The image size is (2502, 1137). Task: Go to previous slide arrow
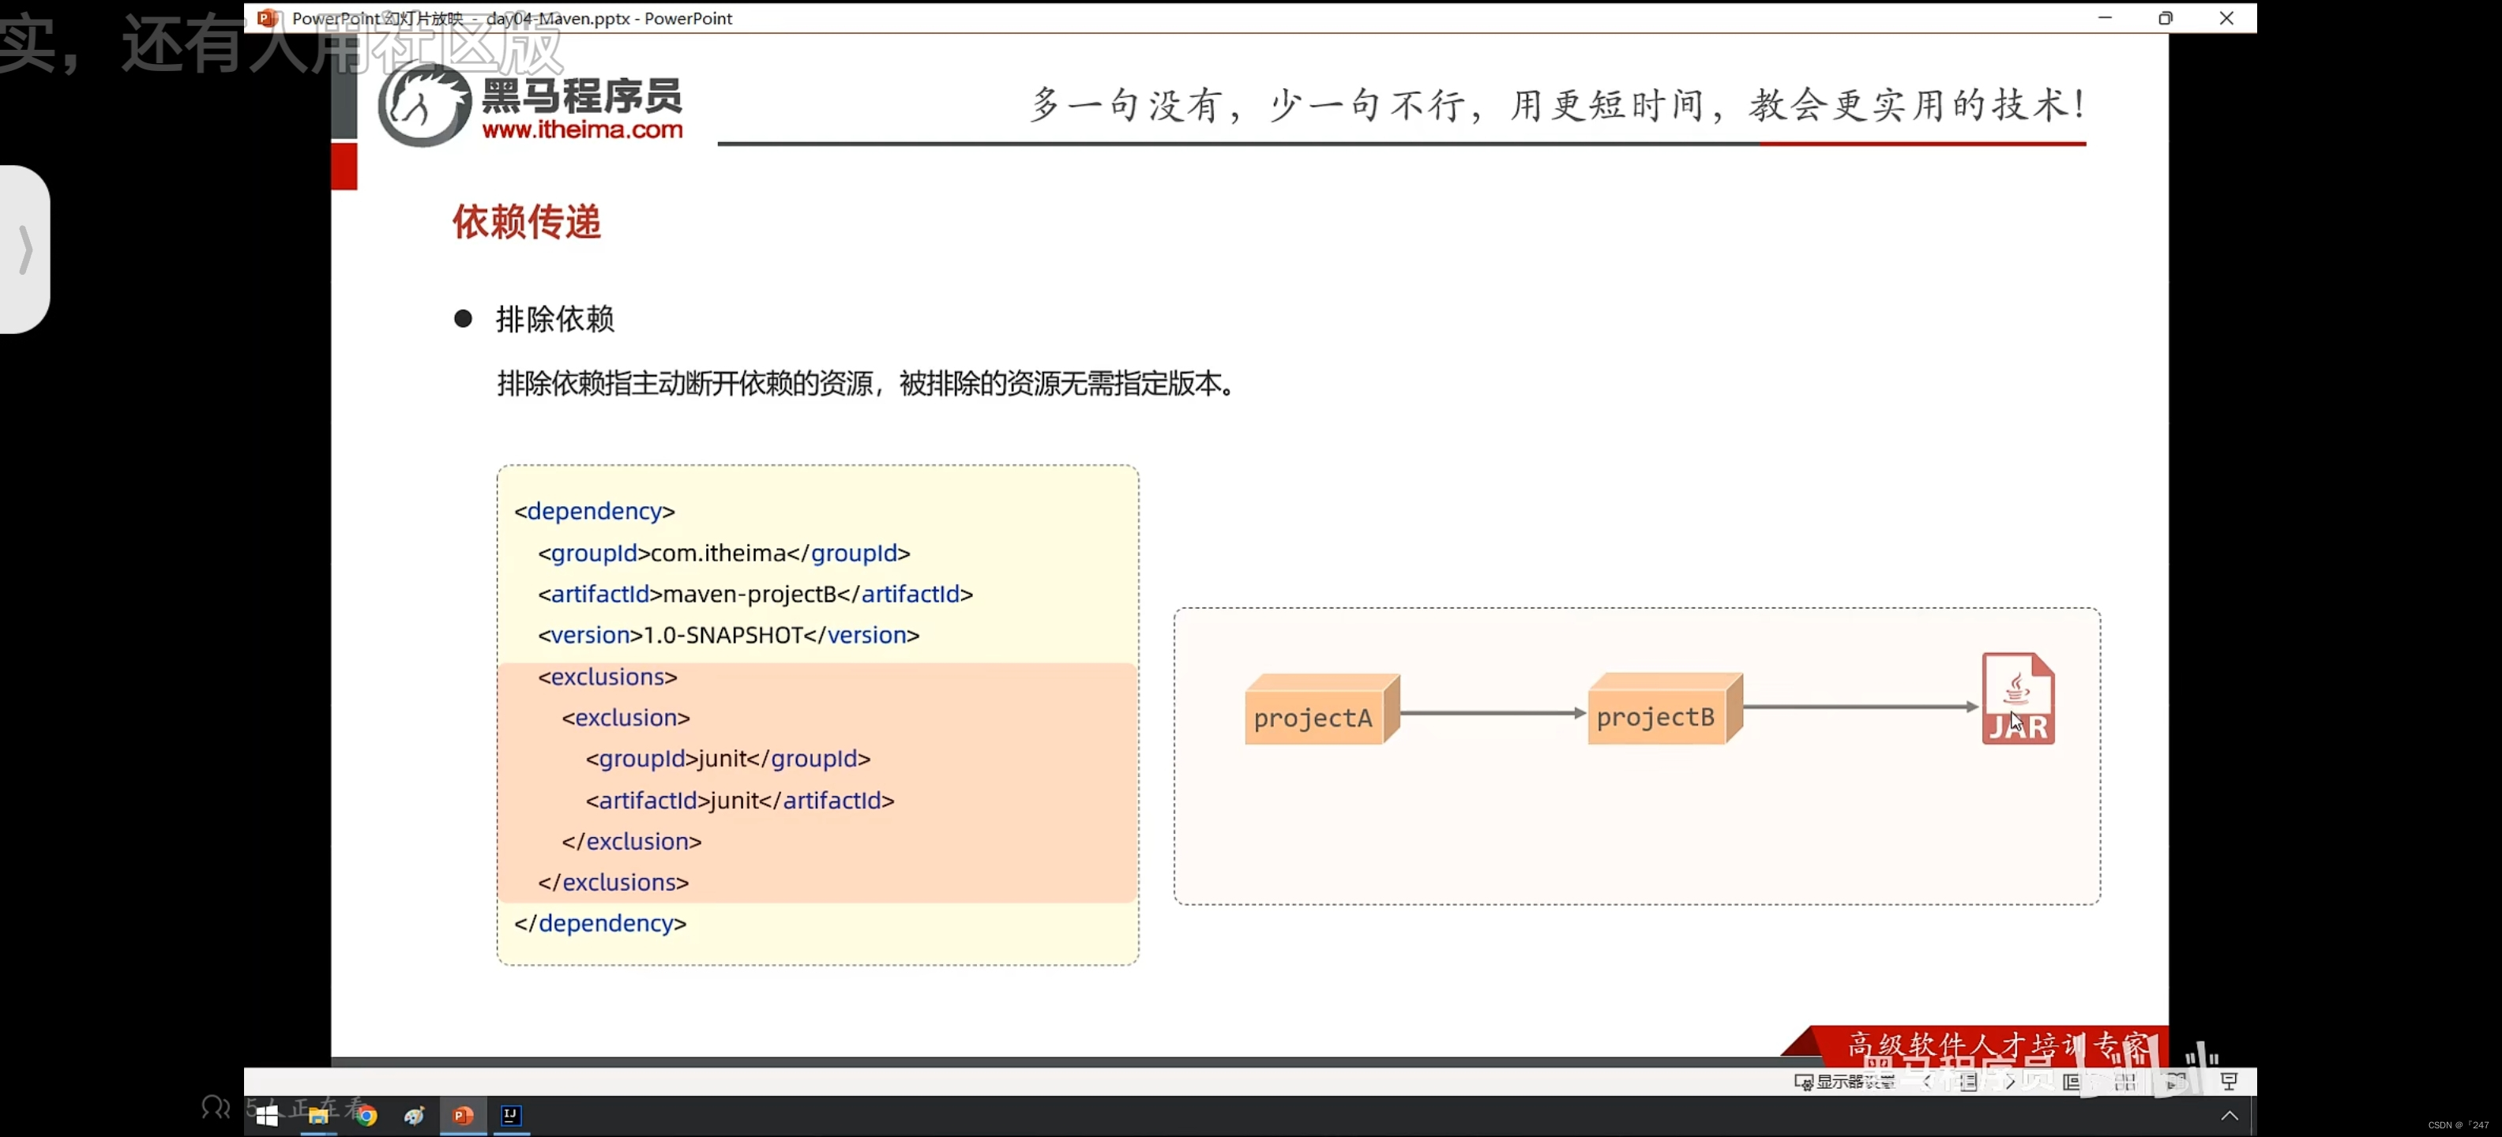pyautogui.click(x=1928, y=1082)
